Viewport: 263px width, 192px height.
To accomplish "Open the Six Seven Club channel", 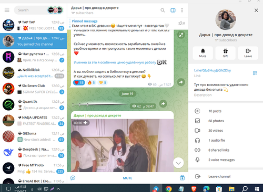I will 33,89.
